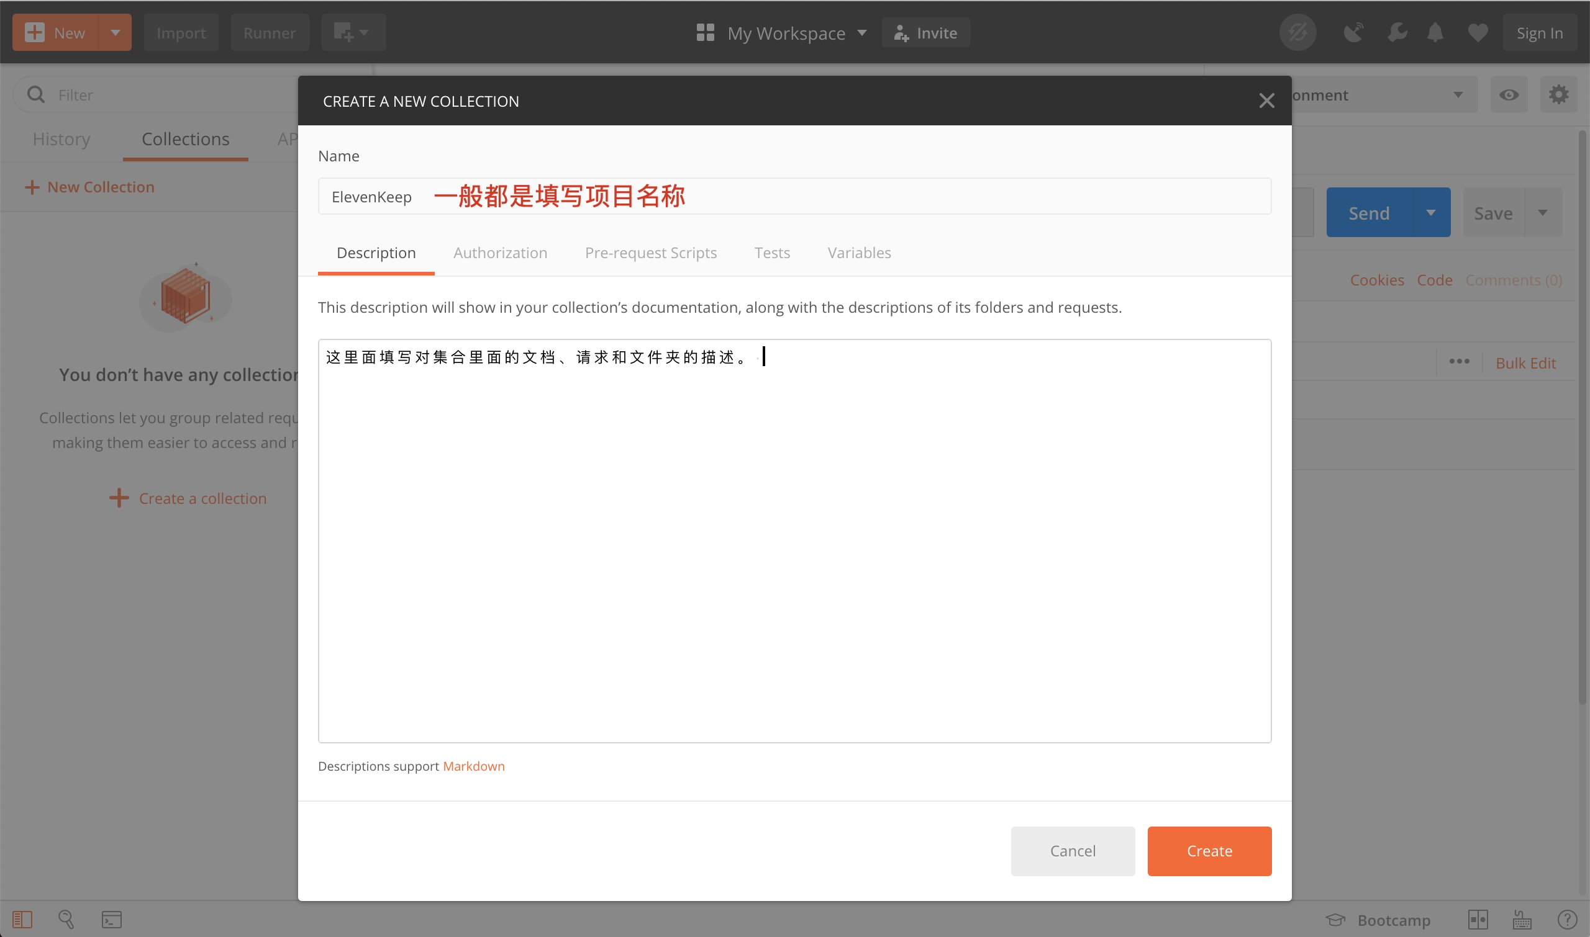Select the Authorization tab

[x=501, y=253]
